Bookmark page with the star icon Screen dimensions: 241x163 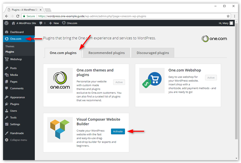(228, 16)
